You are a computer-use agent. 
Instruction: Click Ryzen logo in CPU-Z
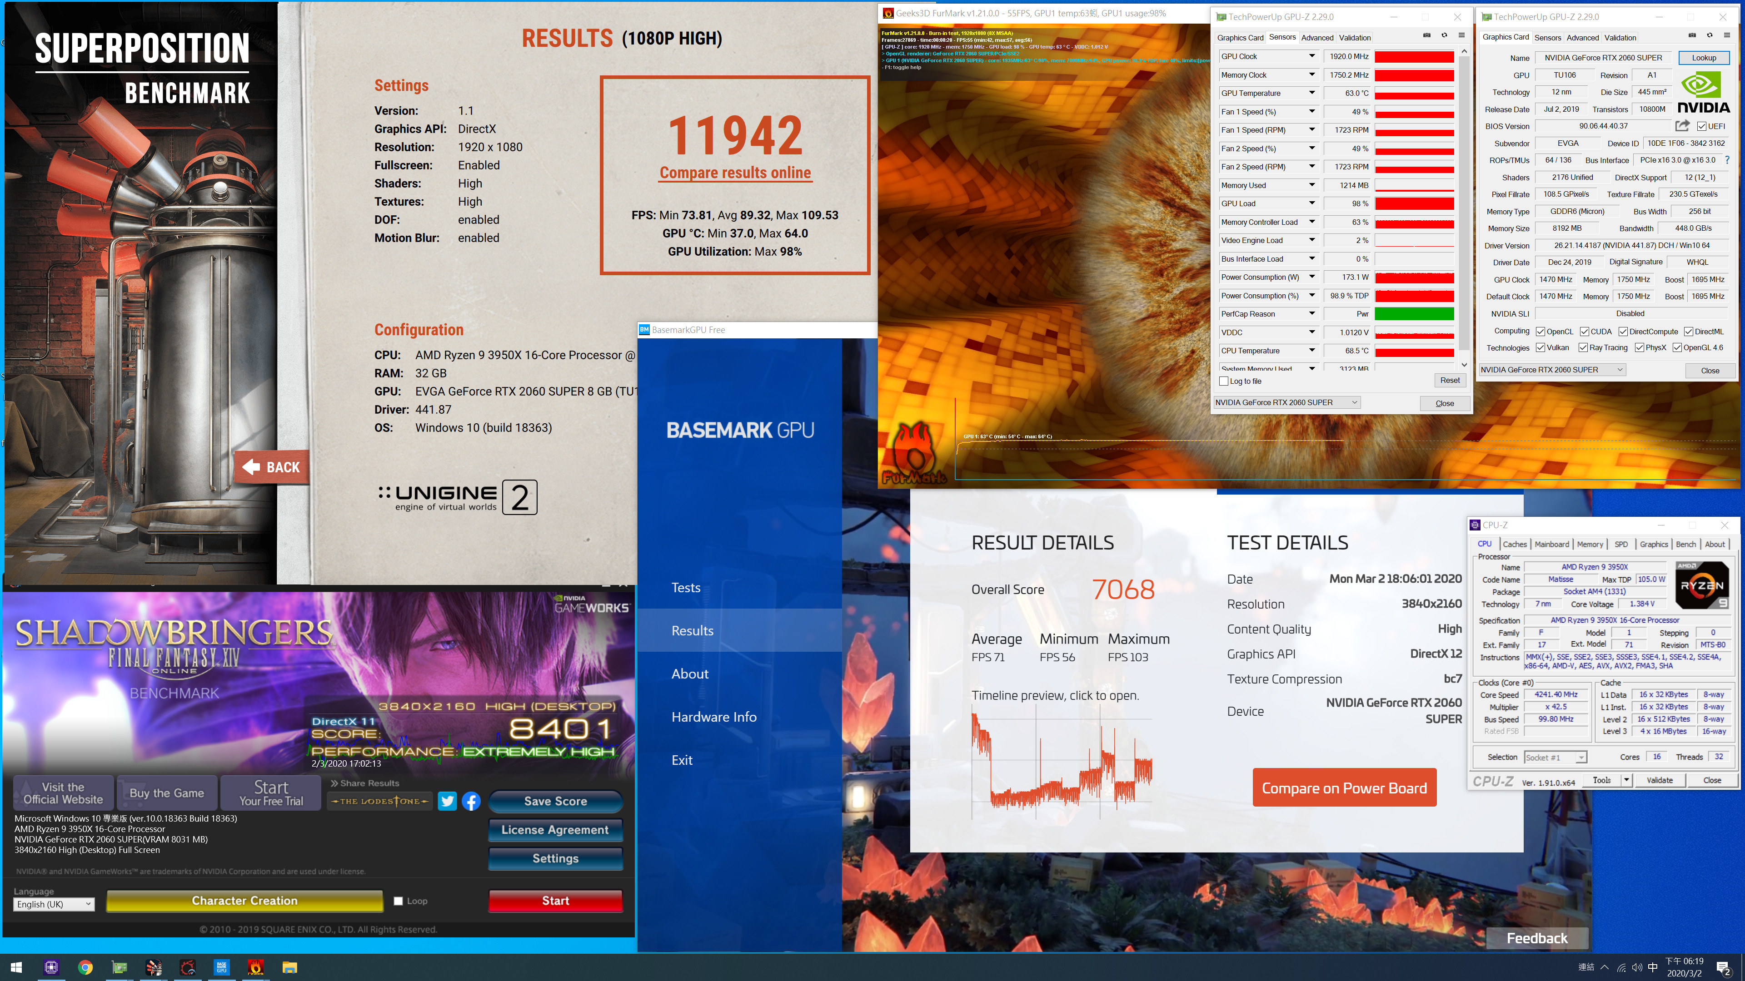click(1702, 585)
